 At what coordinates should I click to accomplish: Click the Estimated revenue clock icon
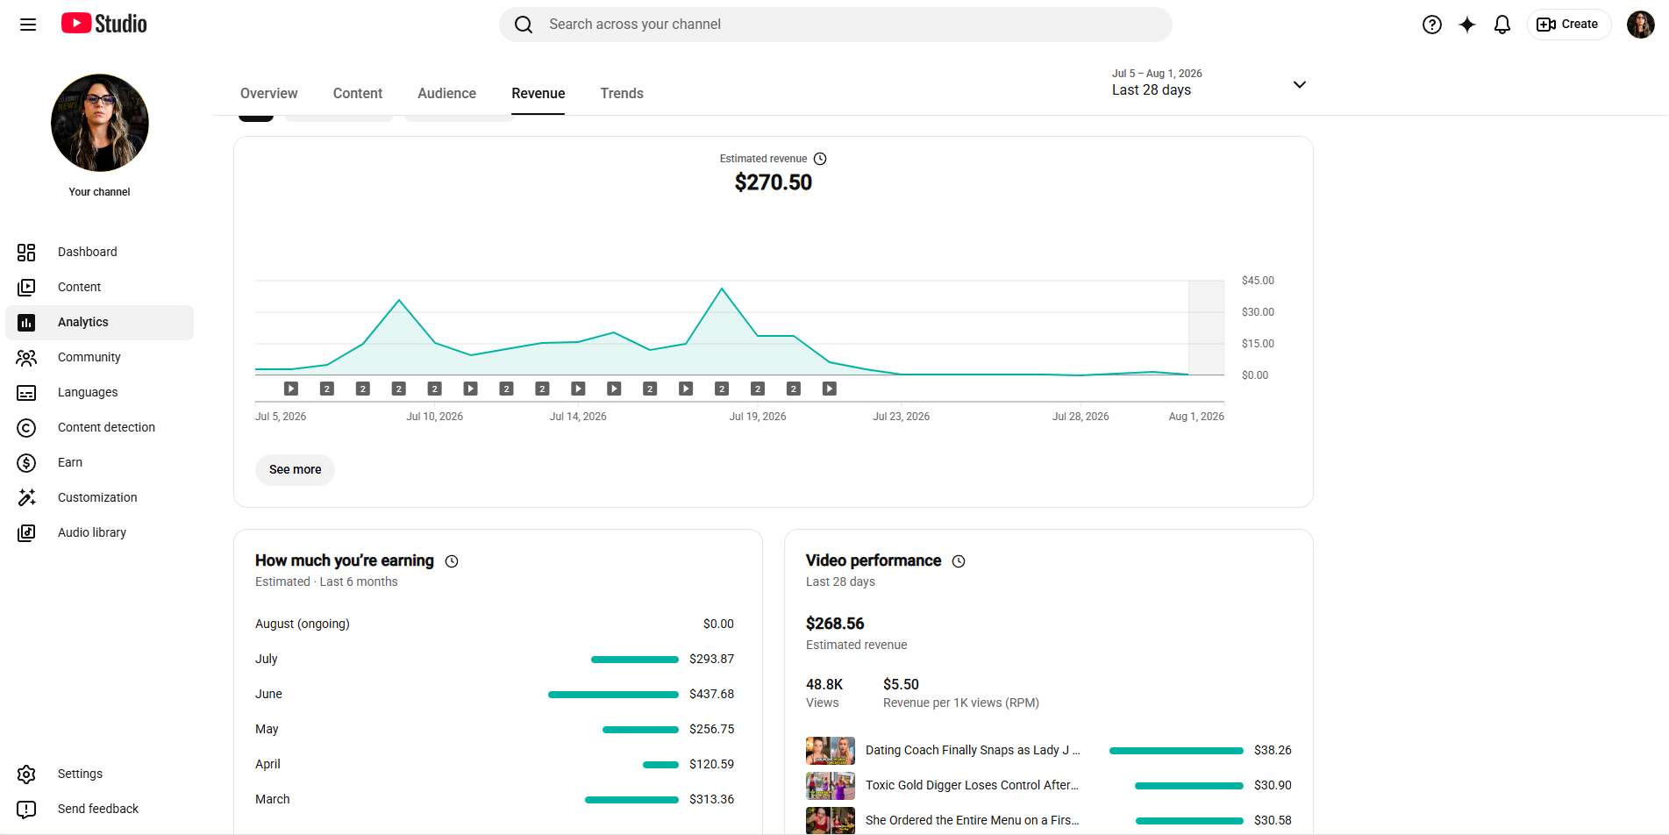[820, 159]
